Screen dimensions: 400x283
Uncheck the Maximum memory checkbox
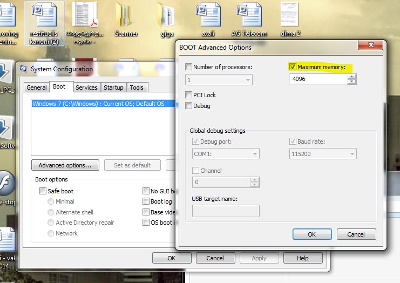(293, 67)
